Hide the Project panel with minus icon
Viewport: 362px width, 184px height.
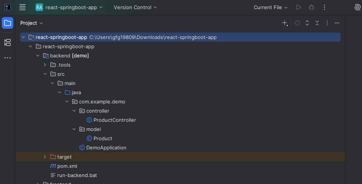(x=337, y=23)
